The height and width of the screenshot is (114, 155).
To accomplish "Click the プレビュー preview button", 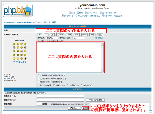I will (x=74, y=108).
